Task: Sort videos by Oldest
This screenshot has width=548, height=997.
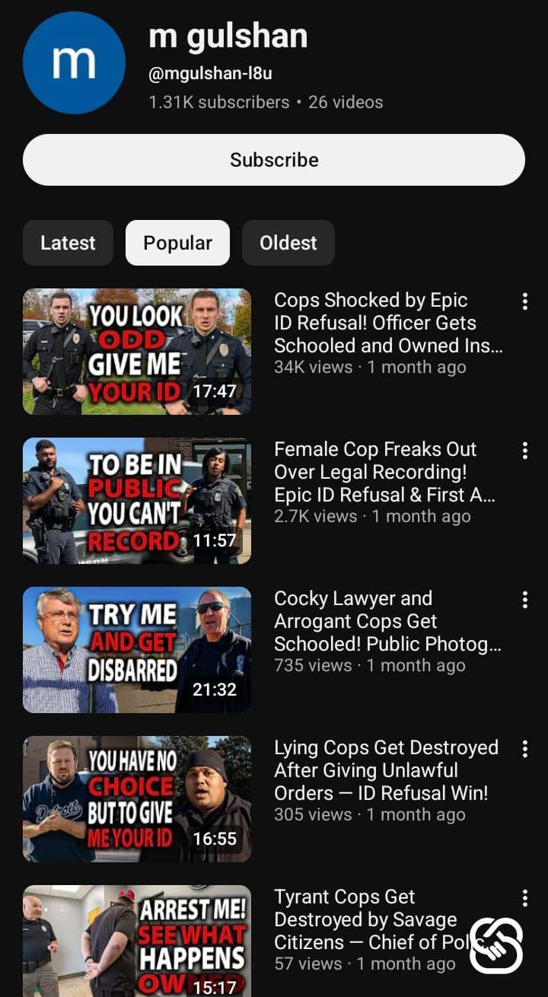Action: [x=288, y=243]
